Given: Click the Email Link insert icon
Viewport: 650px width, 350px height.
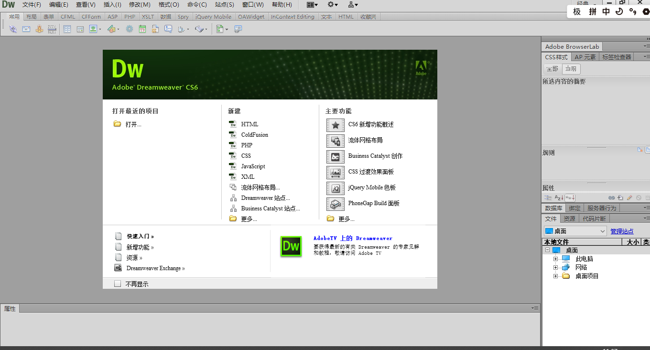Looking at the screenshot, I should point(26,29).
